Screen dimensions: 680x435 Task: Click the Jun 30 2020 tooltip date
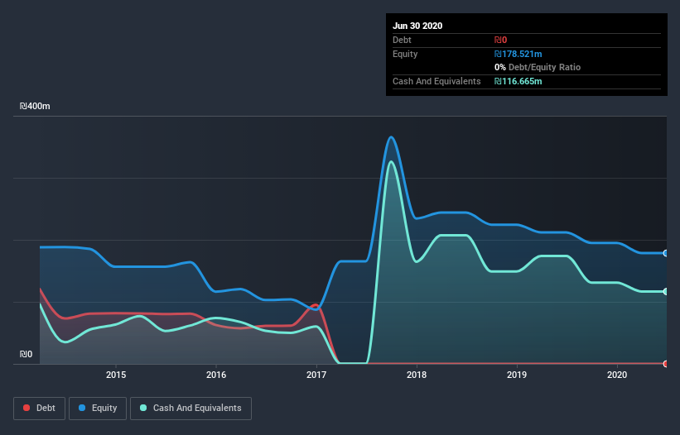417,26
